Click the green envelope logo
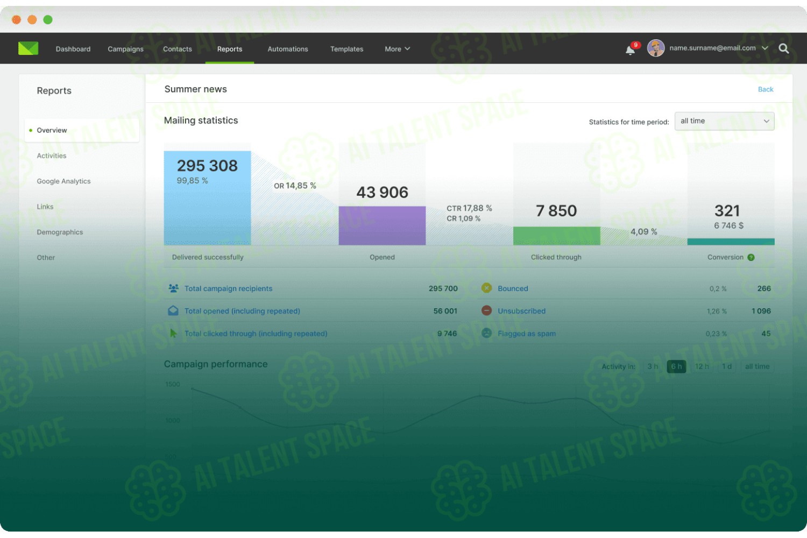The height and width of the screenshot is (538, 807). click(28, 48)
